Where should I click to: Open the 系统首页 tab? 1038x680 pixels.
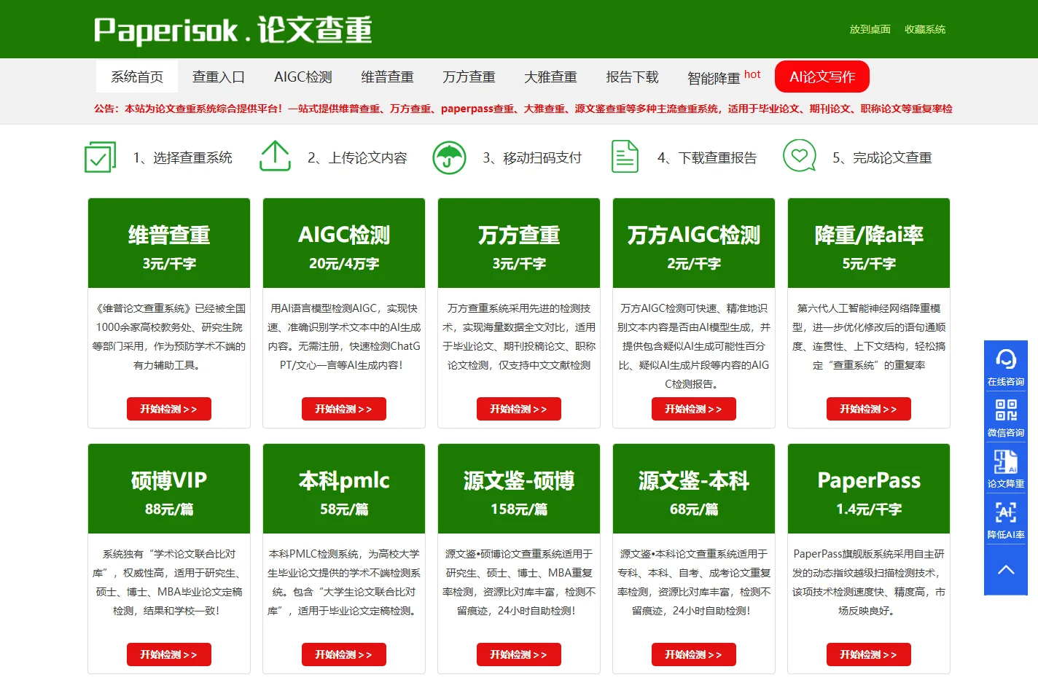tap(137, 77)
